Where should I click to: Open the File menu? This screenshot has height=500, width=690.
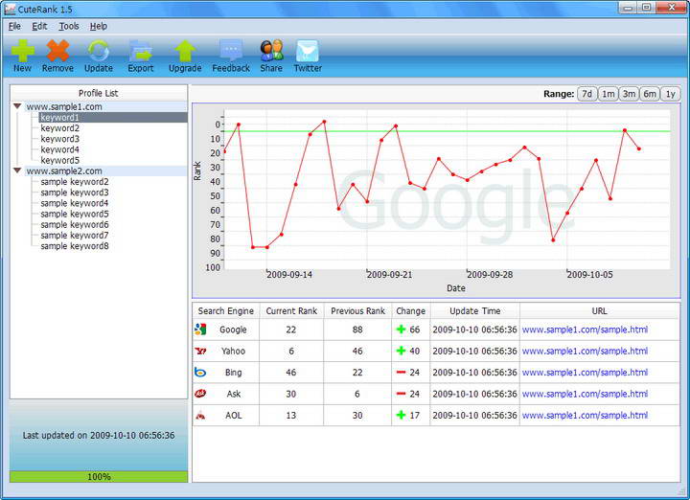click(x=14, y=27)
